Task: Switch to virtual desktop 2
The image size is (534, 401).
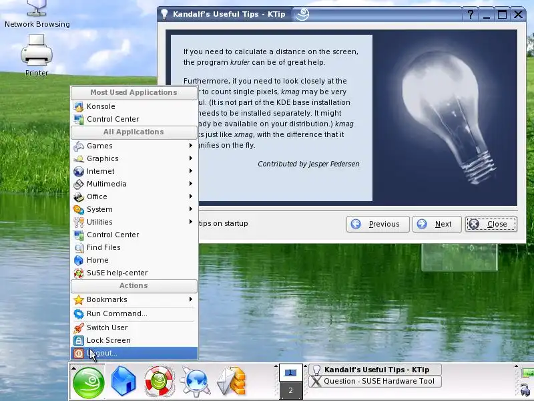Action: click(290, 390)
